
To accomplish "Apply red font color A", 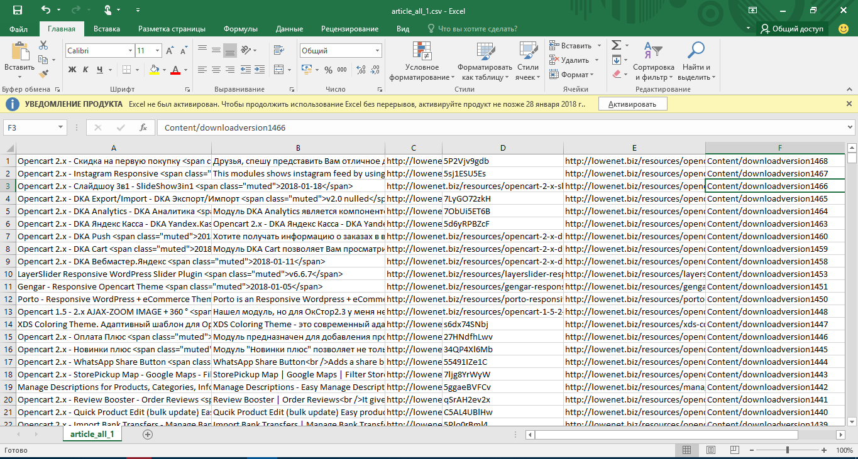I will 176,69.
